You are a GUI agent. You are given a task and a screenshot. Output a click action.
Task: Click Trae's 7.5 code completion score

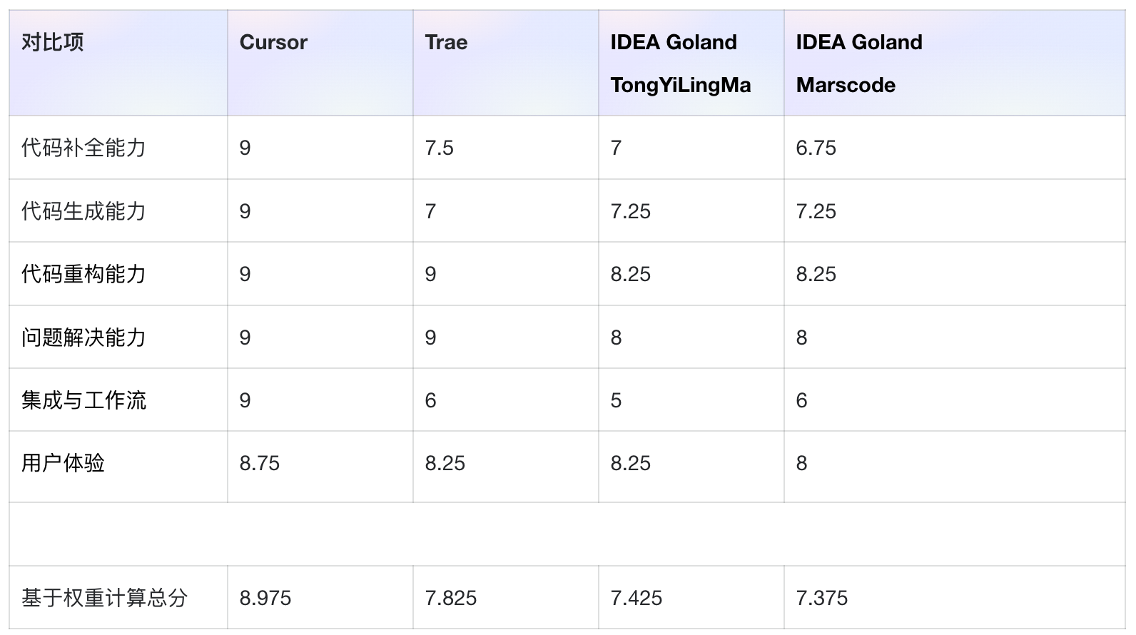coord(439,148)
